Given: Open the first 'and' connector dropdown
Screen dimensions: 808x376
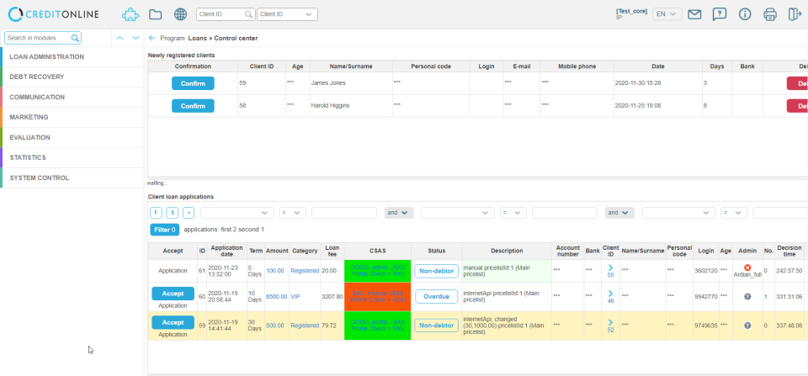Looking at the screenshot, I should point(399,213).
